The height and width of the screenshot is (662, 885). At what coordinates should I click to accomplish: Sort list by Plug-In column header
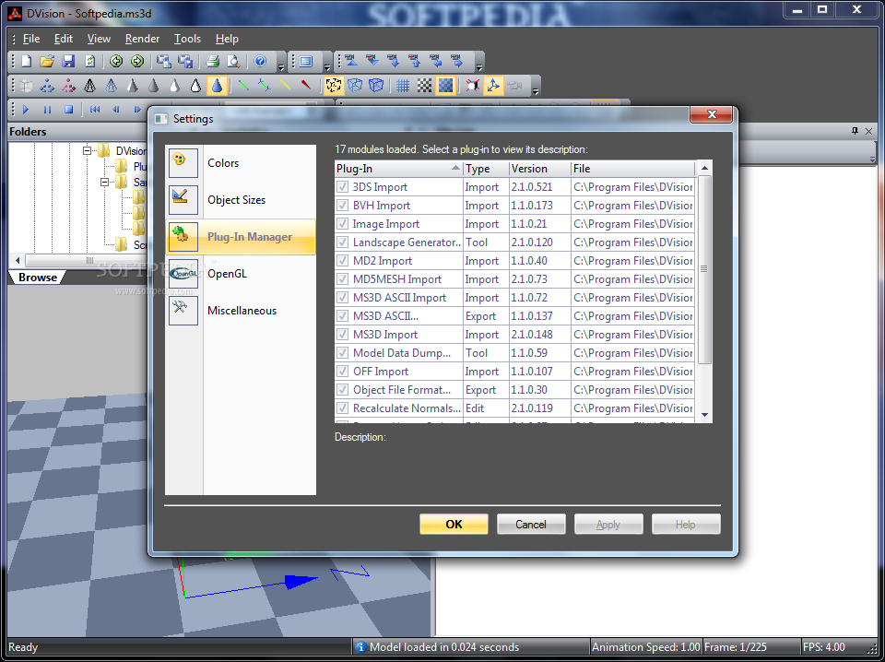[x=398, y=168]
